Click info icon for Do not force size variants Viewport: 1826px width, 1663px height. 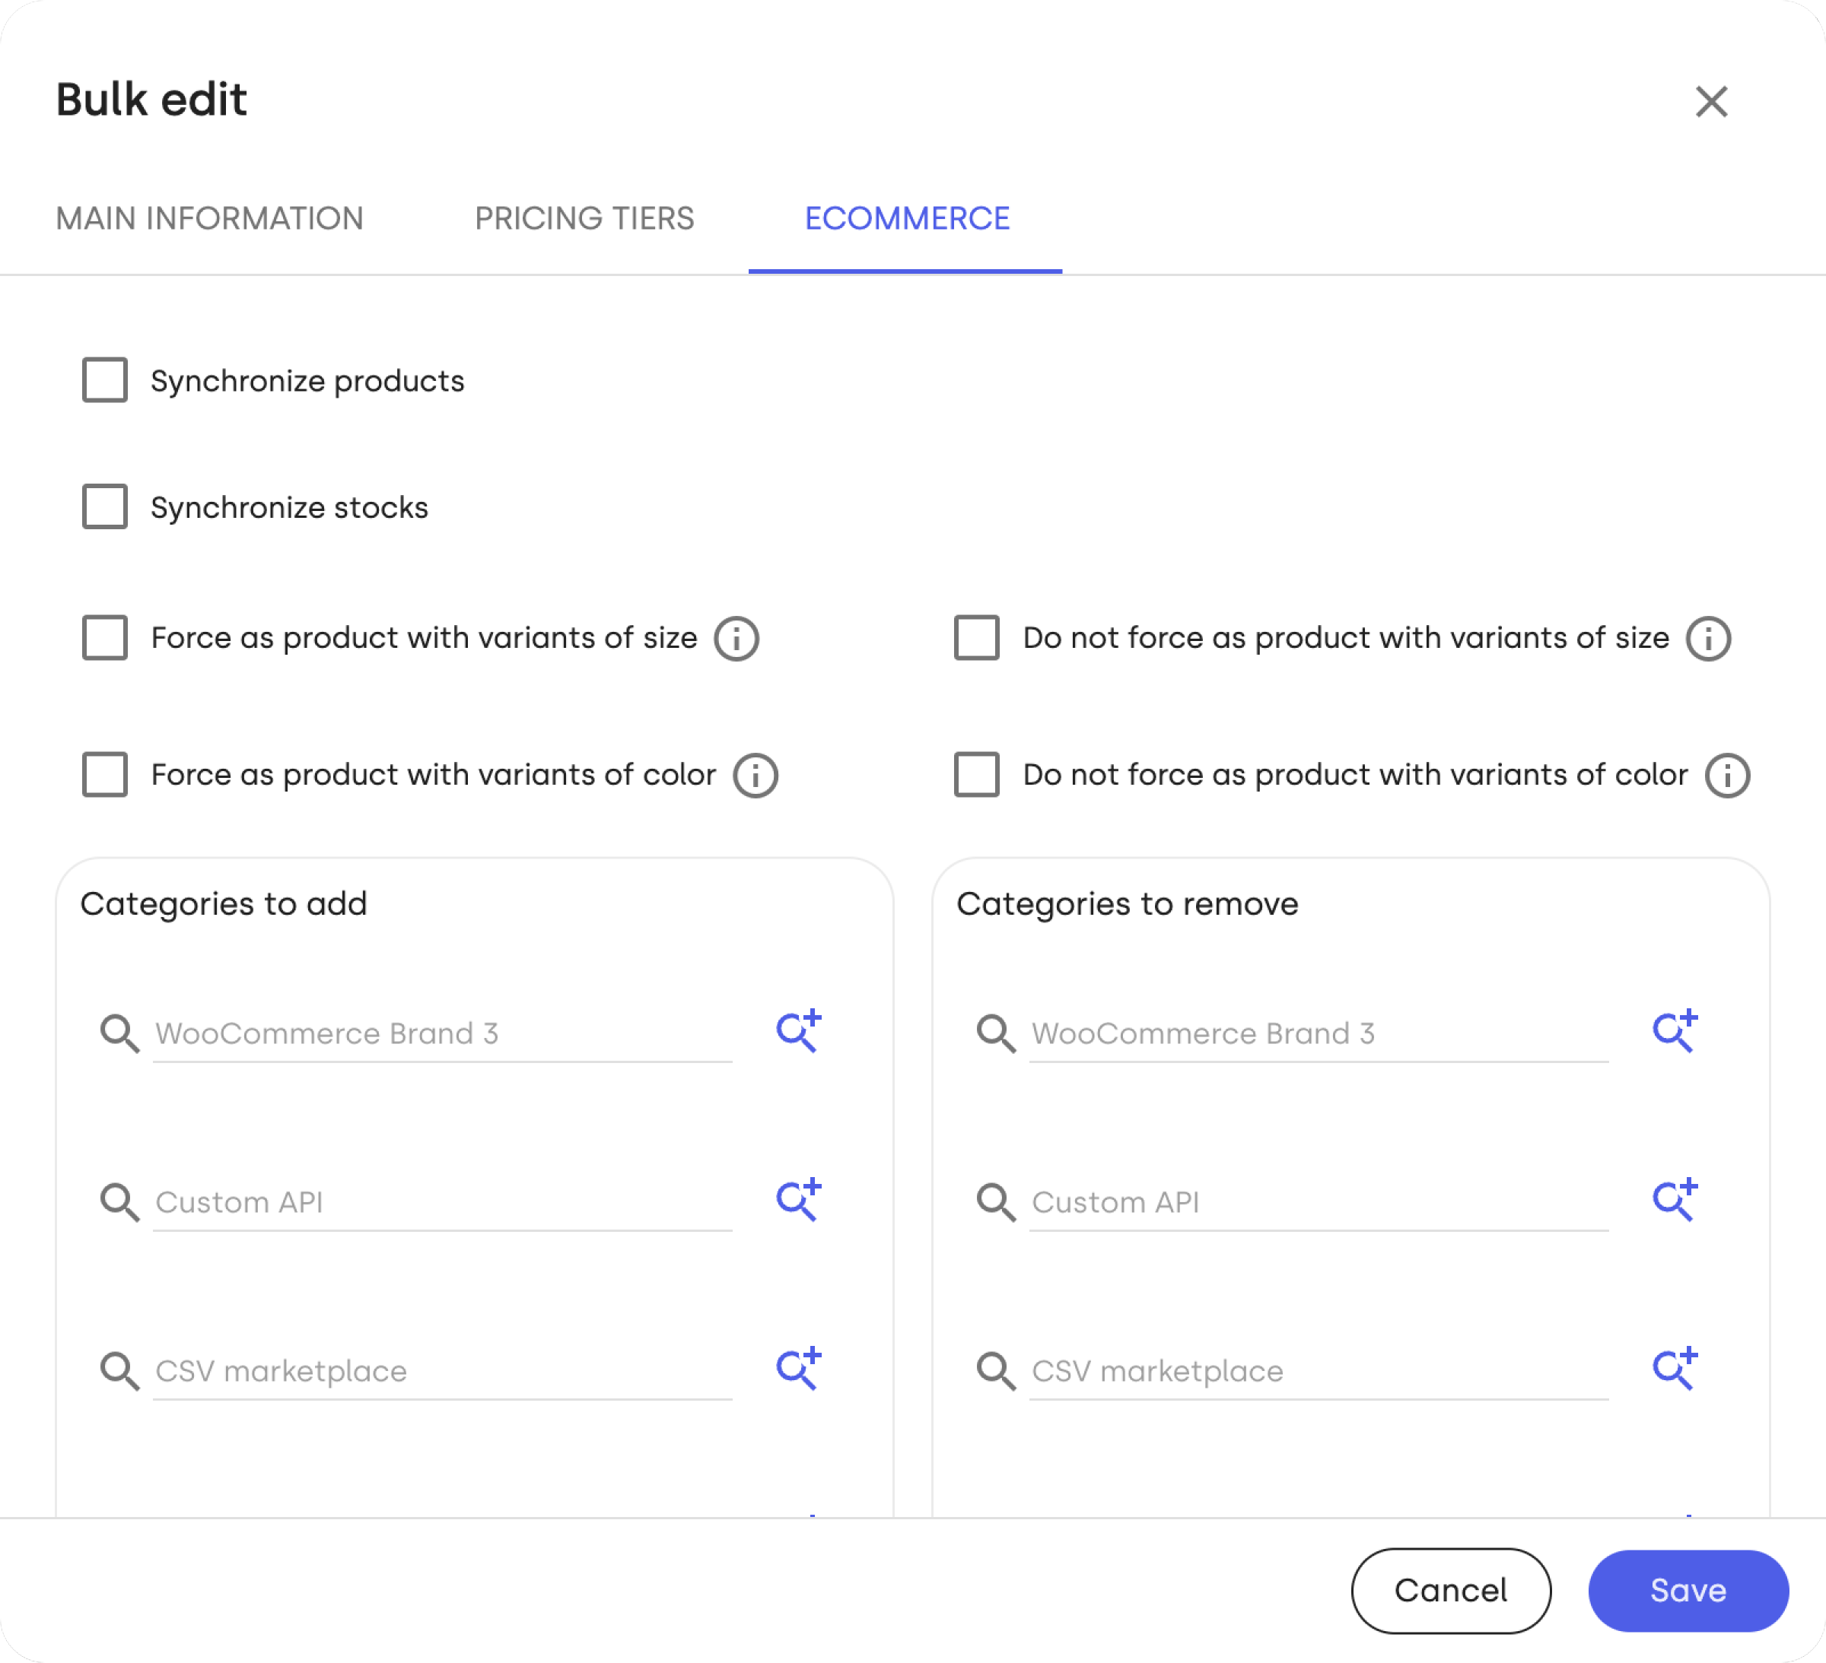tap(1708, 638)
